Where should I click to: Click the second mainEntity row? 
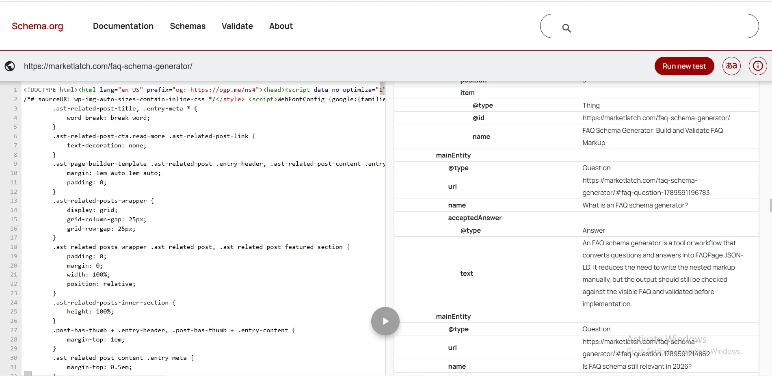(576, 316)
